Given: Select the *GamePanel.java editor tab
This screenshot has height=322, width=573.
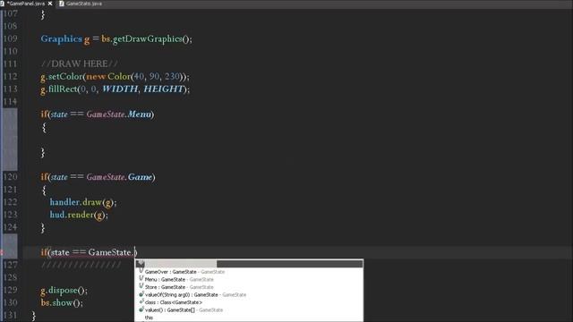Looking at the screenshot, I should [x=26, y=4].
